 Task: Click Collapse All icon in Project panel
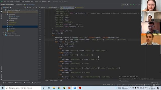click(x=30, y=7)
